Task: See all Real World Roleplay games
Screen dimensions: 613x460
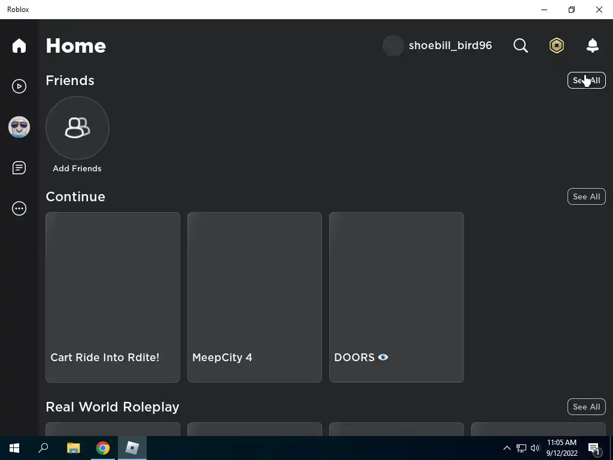Action: [x=587, y=407]
